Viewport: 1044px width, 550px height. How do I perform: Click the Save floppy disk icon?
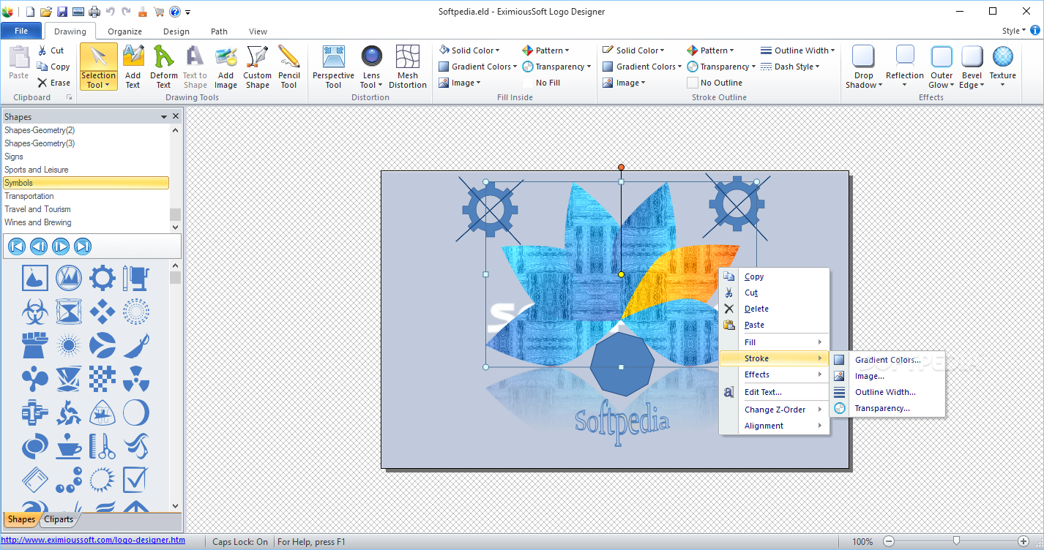(62, 12)
